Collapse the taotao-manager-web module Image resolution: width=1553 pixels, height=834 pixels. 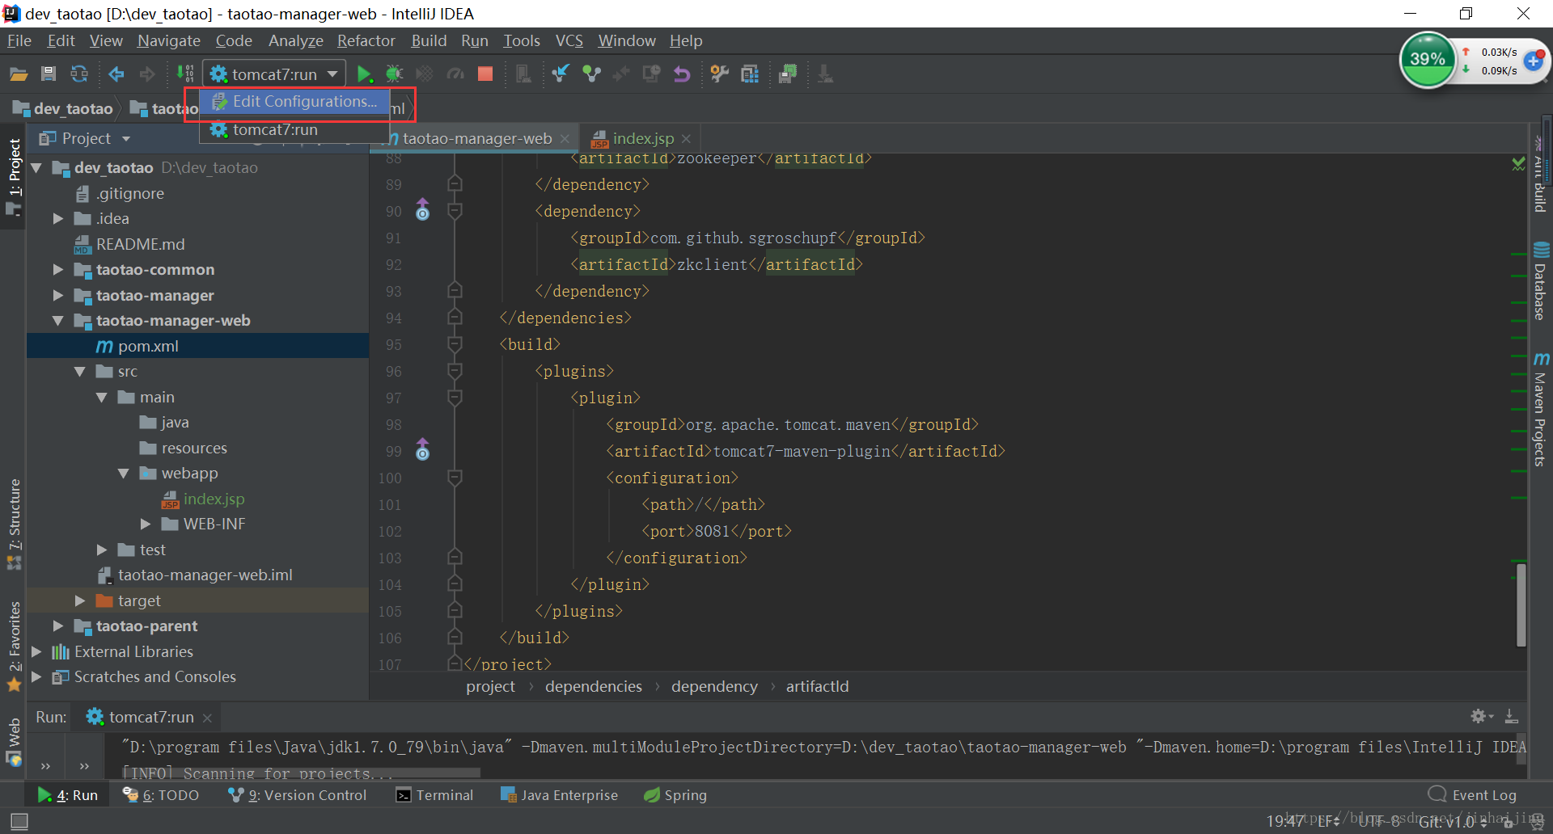(x=57, y=321)
